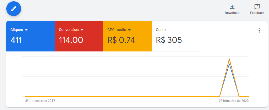Viewport: 269px width, 110px height.
Task: Click the 2º trimestre de 2023 axis label
Action: [234, 101]
